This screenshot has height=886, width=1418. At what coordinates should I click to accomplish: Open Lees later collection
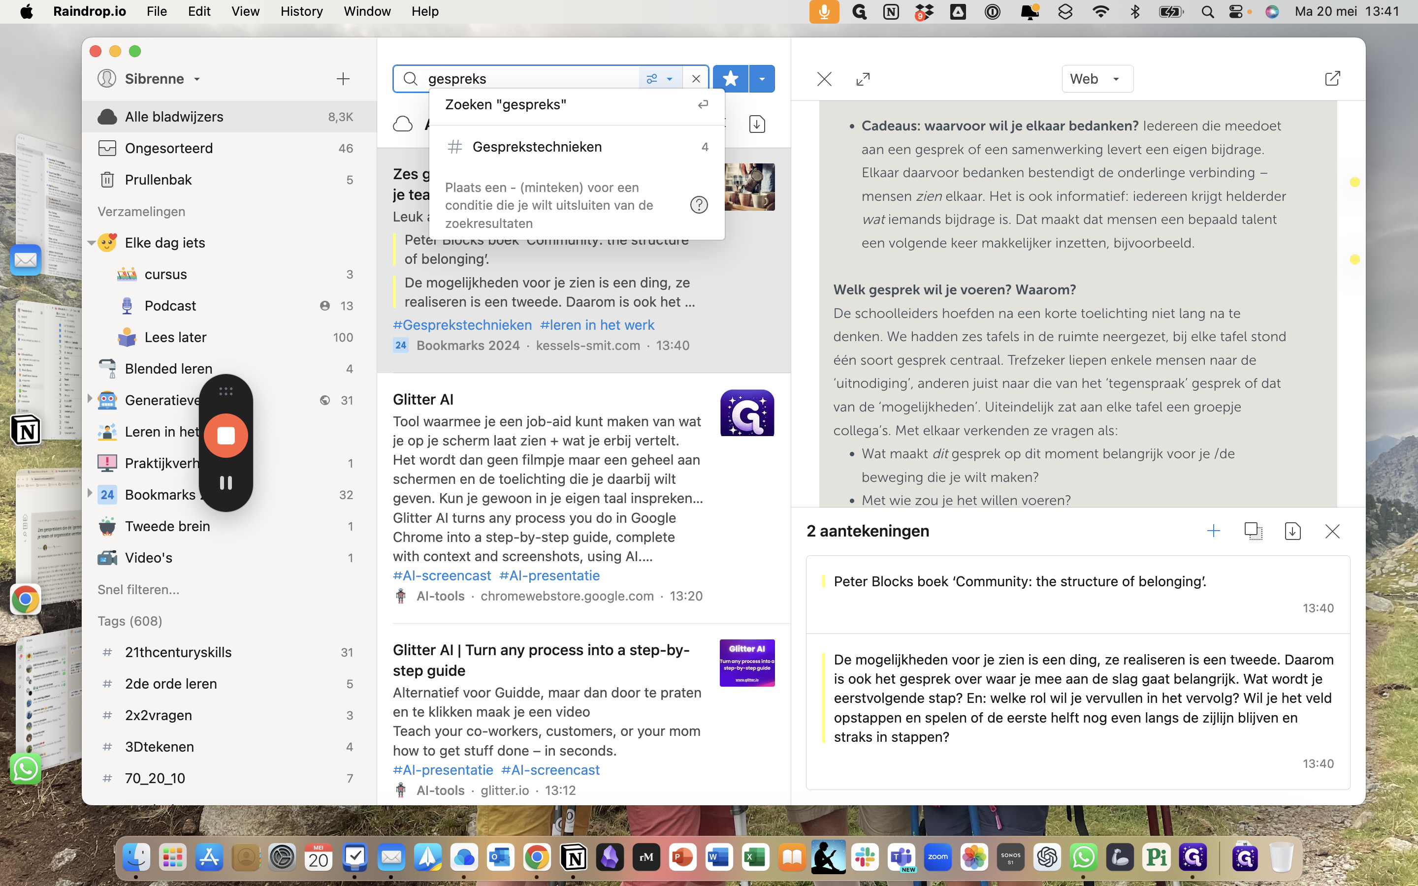[228, 338]
